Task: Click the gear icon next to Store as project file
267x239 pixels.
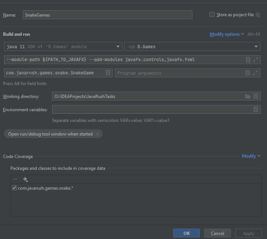Action: tap(258, 15)
